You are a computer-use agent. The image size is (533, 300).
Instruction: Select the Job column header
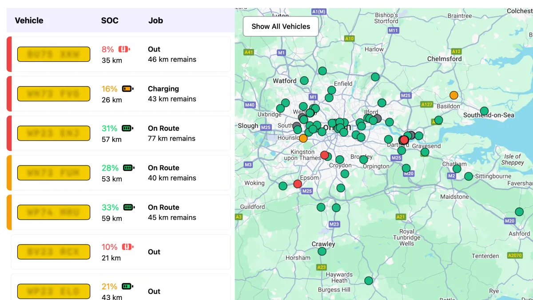[155, 20]
